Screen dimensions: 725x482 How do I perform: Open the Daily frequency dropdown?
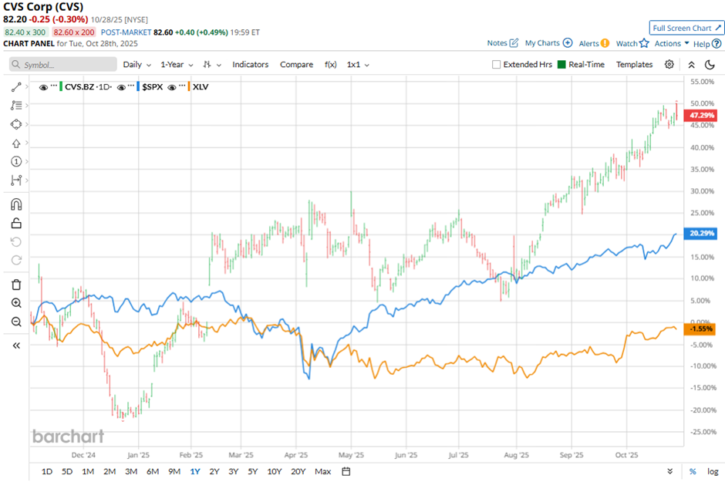[x=137, y=65]
